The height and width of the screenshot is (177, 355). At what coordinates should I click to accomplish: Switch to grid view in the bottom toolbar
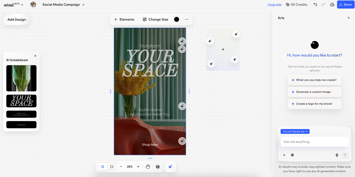[103, 167]
